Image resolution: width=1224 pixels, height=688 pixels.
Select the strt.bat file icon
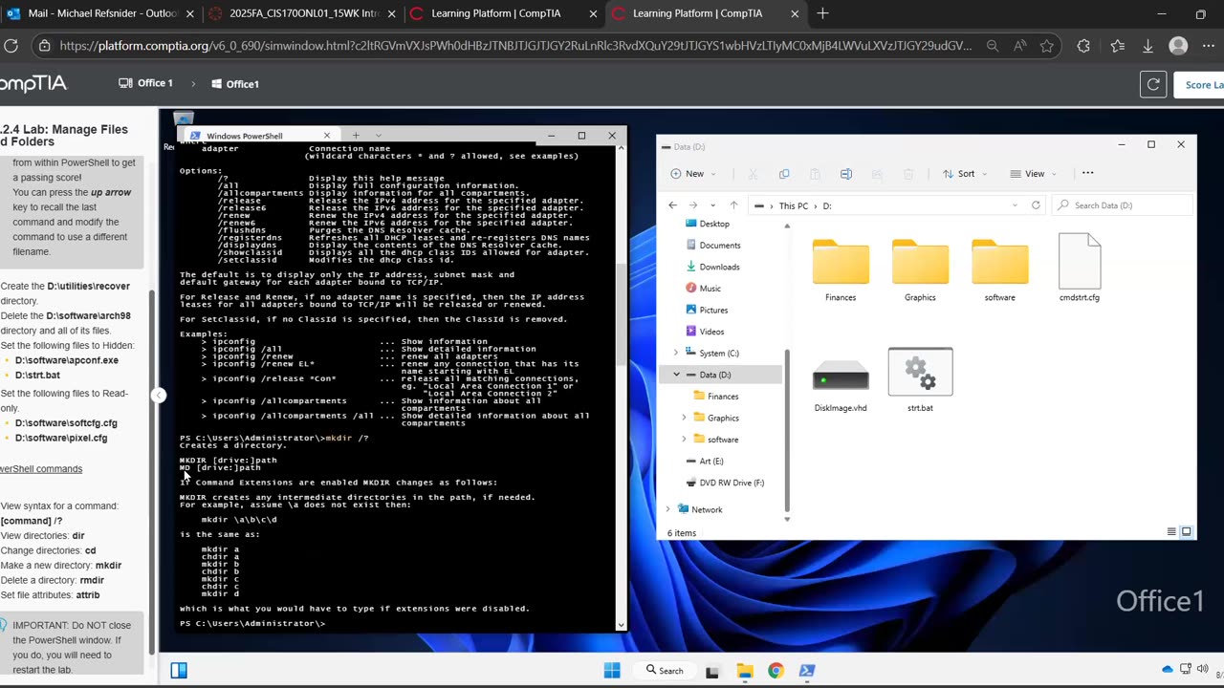tap(920, 372)
